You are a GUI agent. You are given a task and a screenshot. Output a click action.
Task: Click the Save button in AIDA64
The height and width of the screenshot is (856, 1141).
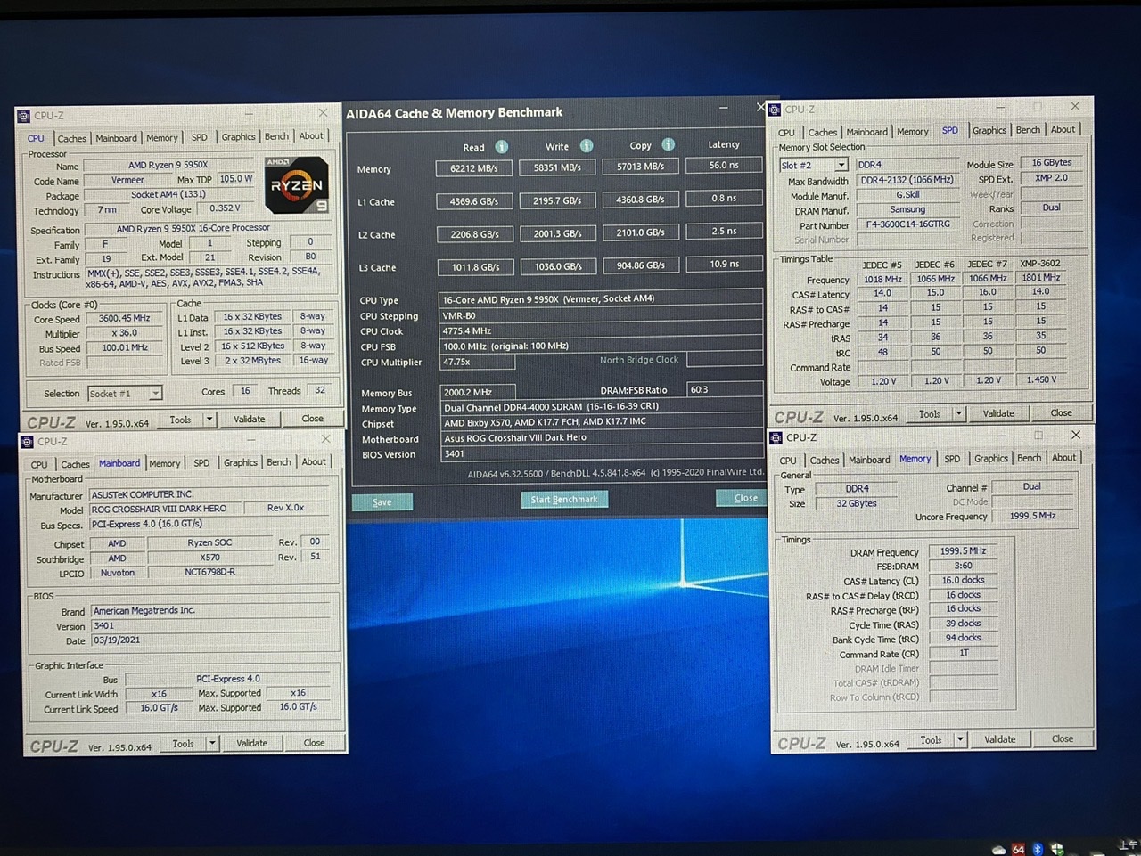[382, 501]
